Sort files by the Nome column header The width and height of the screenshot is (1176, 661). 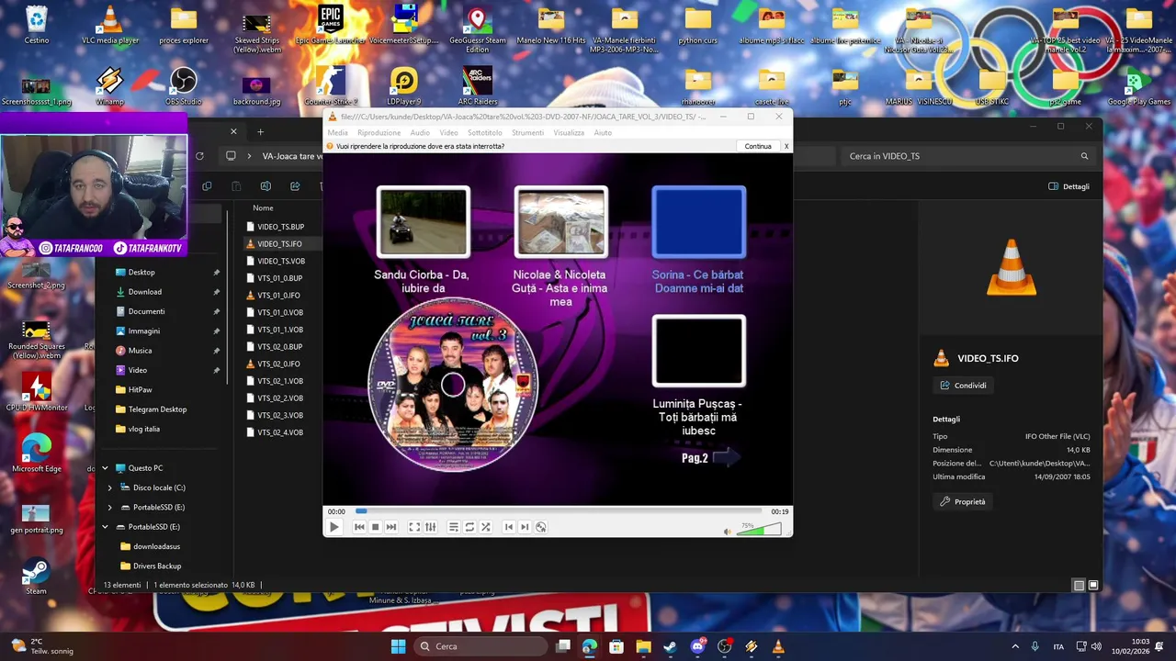point(263,207)
